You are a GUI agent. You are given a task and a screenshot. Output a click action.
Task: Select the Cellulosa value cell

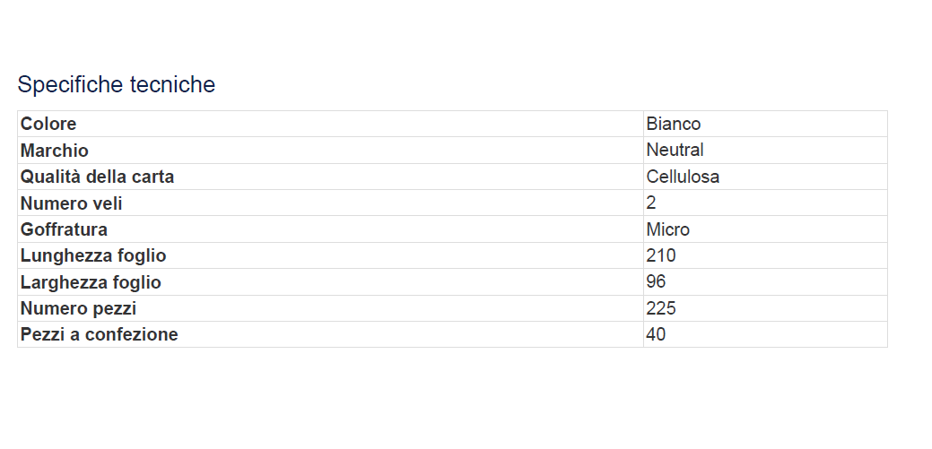coord(683,177)
